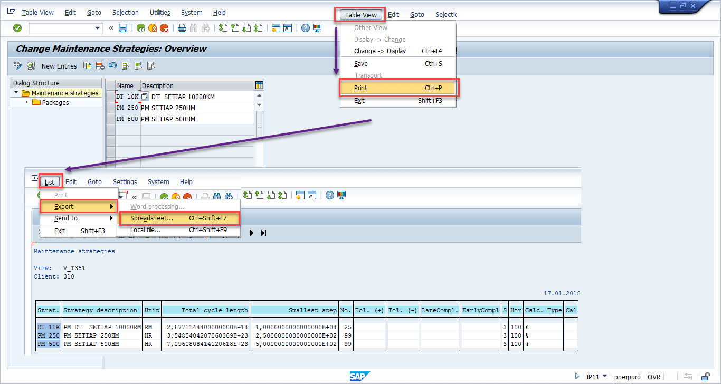Open table column settings icon above the scrollbar
The image size is (721, 384).
point(259,85)
